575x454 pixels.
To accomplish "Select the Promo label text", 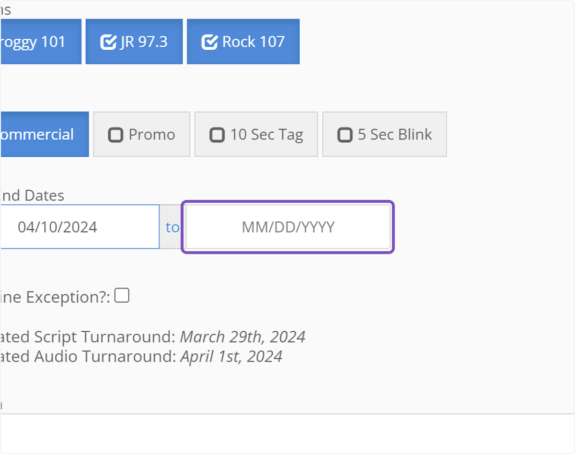I will 152,135.
